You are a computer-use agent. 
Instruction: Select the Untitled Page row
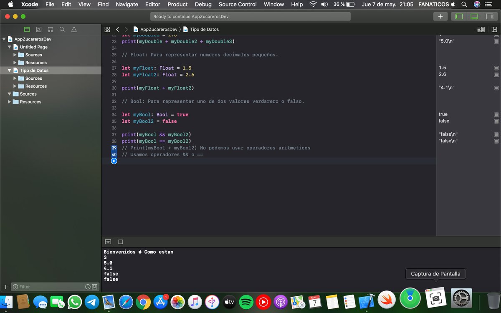[x=51, y=47]
